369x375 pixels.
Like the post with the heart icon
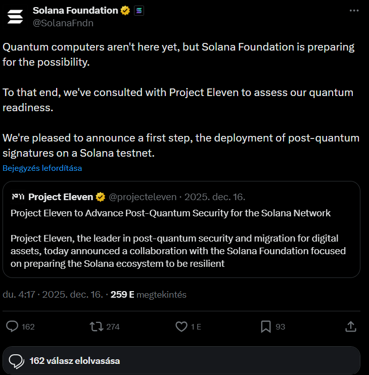pyautogui.click(x=181, y=326)
